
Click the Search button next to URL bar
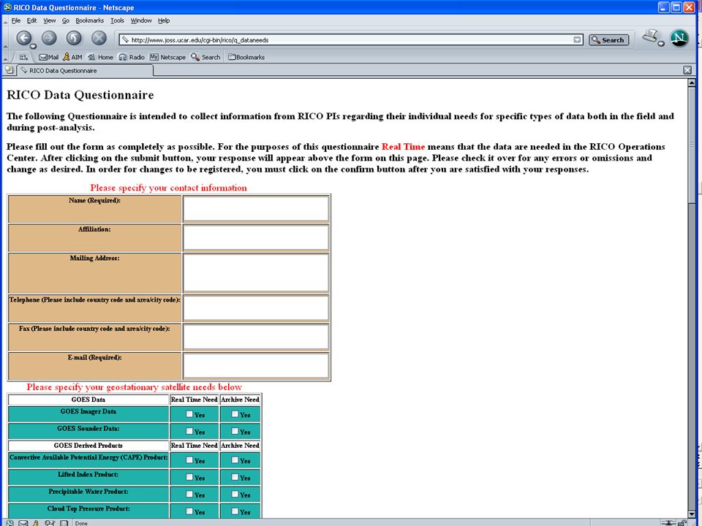[609, 39]
